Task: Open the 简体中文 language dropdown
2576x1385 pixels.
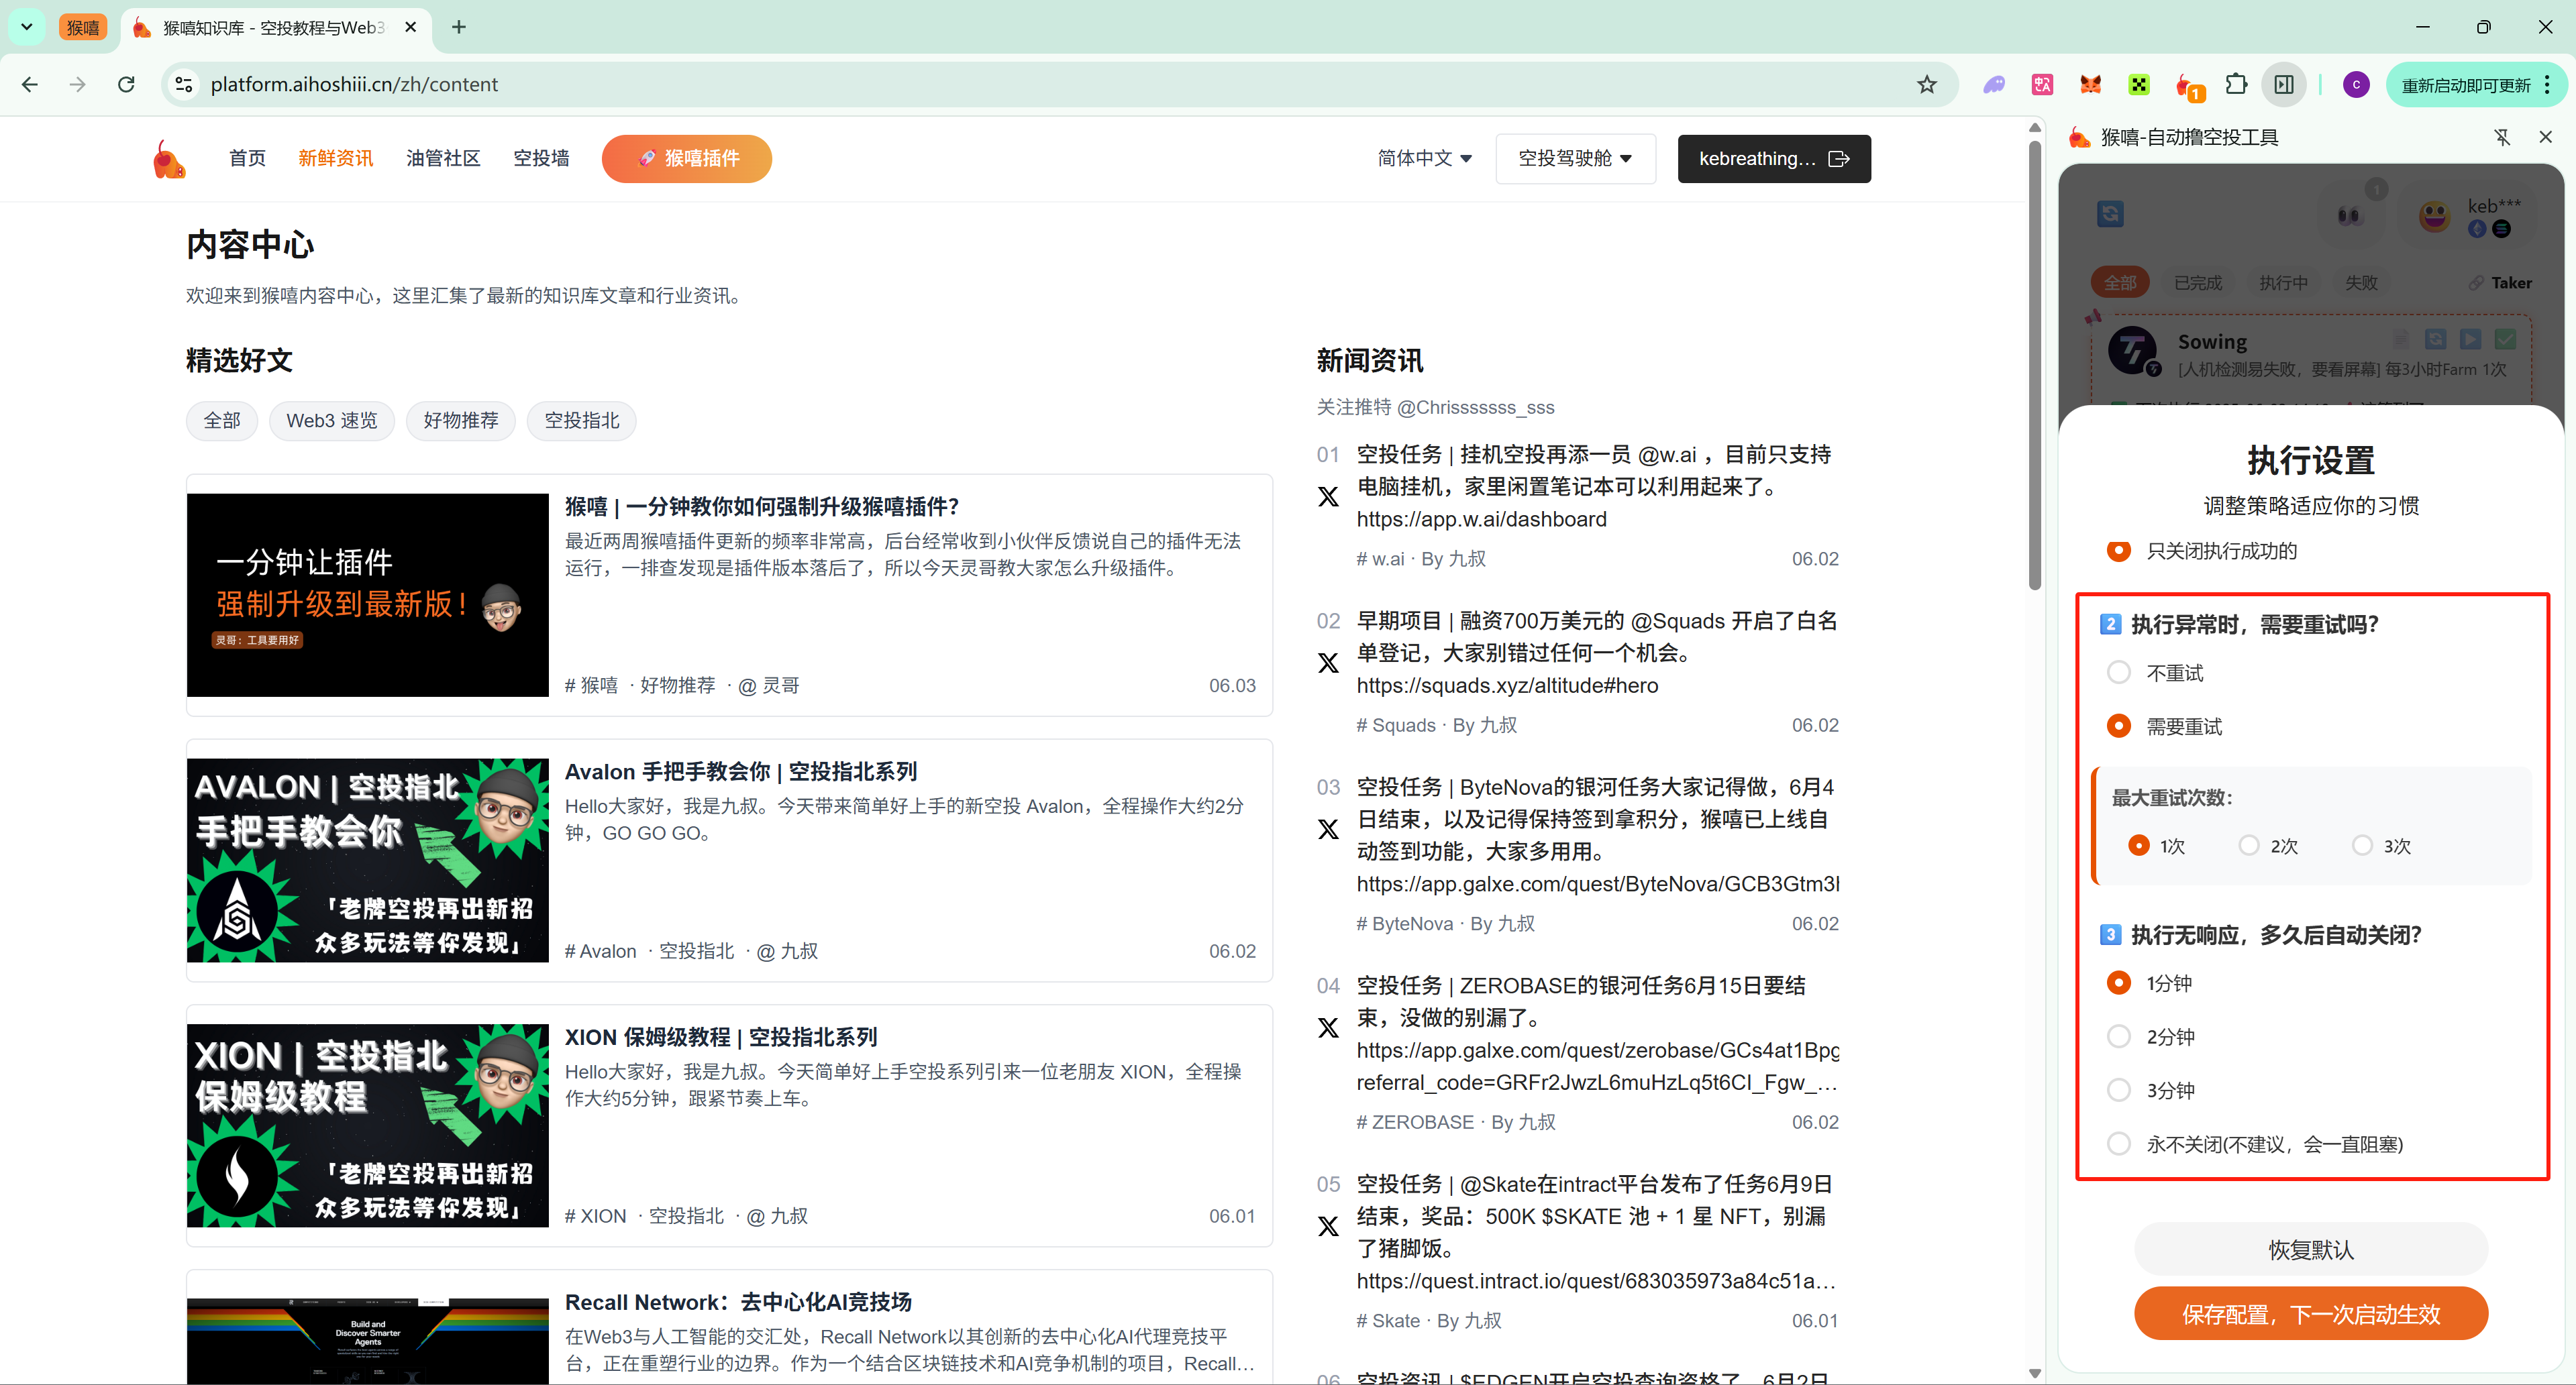Action: 1424,158
